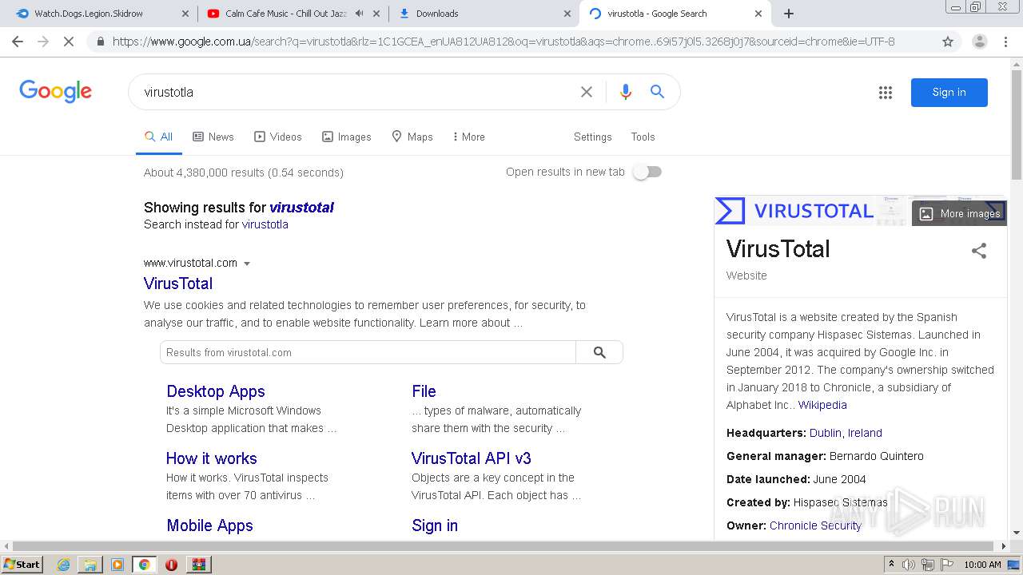Open the VirusTotal main result link

(x=178, y=284)
